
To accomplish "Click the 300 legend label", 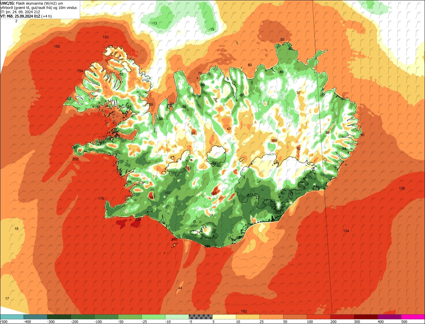I will [x=357, y=322].
